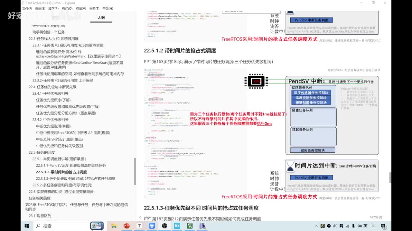The image size is (412, 231).
Task: Open the green V app in taskbar
Action: pyautogui.click(x=190, y=226)
